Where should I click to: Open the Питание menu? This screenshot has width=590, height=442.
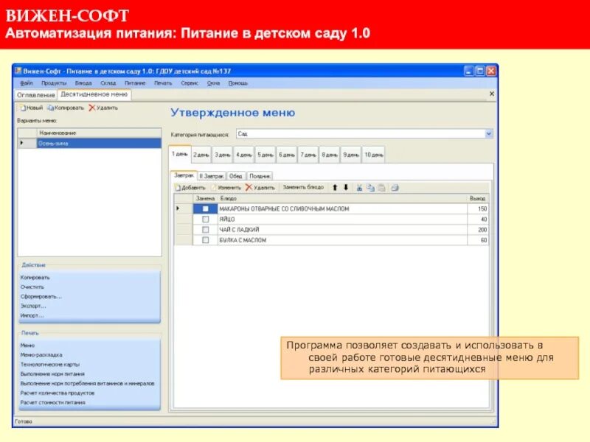coord(135,83)
